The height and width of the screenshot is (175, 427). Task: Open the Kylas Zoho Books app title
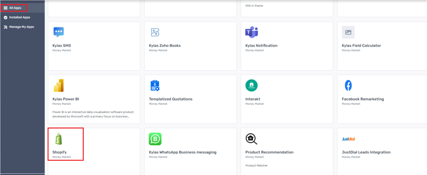tap(165, 46)
